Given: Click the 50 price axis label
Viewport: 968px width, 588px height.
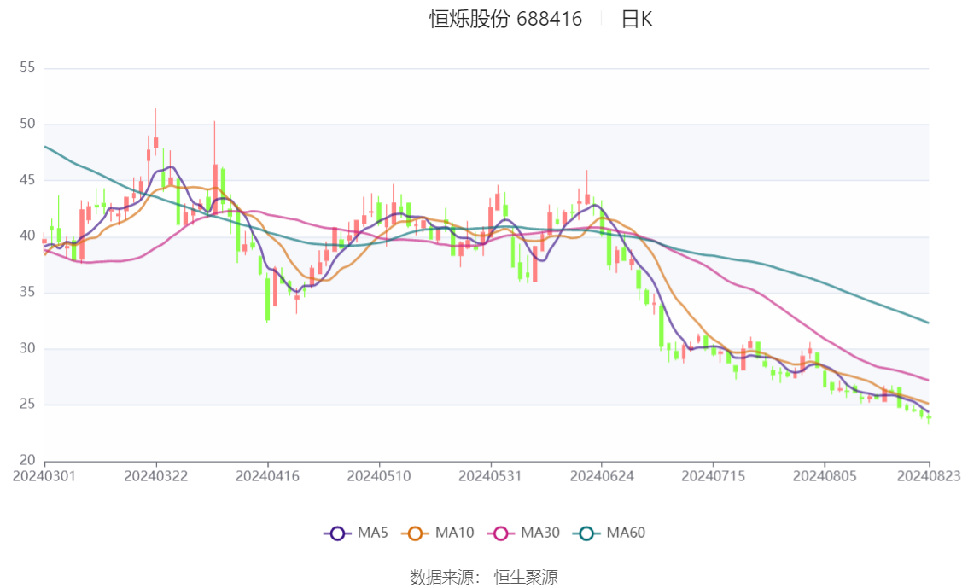Looking at the screenshot, I should [27, 124].
